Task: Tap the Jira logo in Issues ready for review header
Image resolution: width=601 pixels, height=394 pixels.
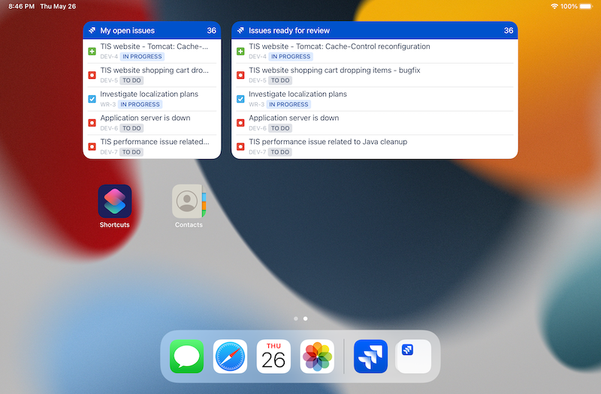Action: [x=240, y=30]
